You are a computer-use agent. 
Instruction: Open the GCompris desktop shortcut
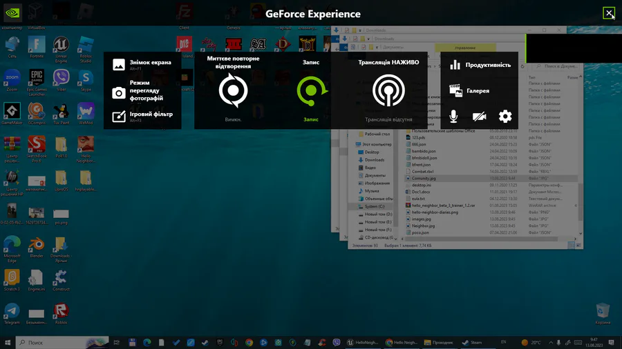coord(37,114)
